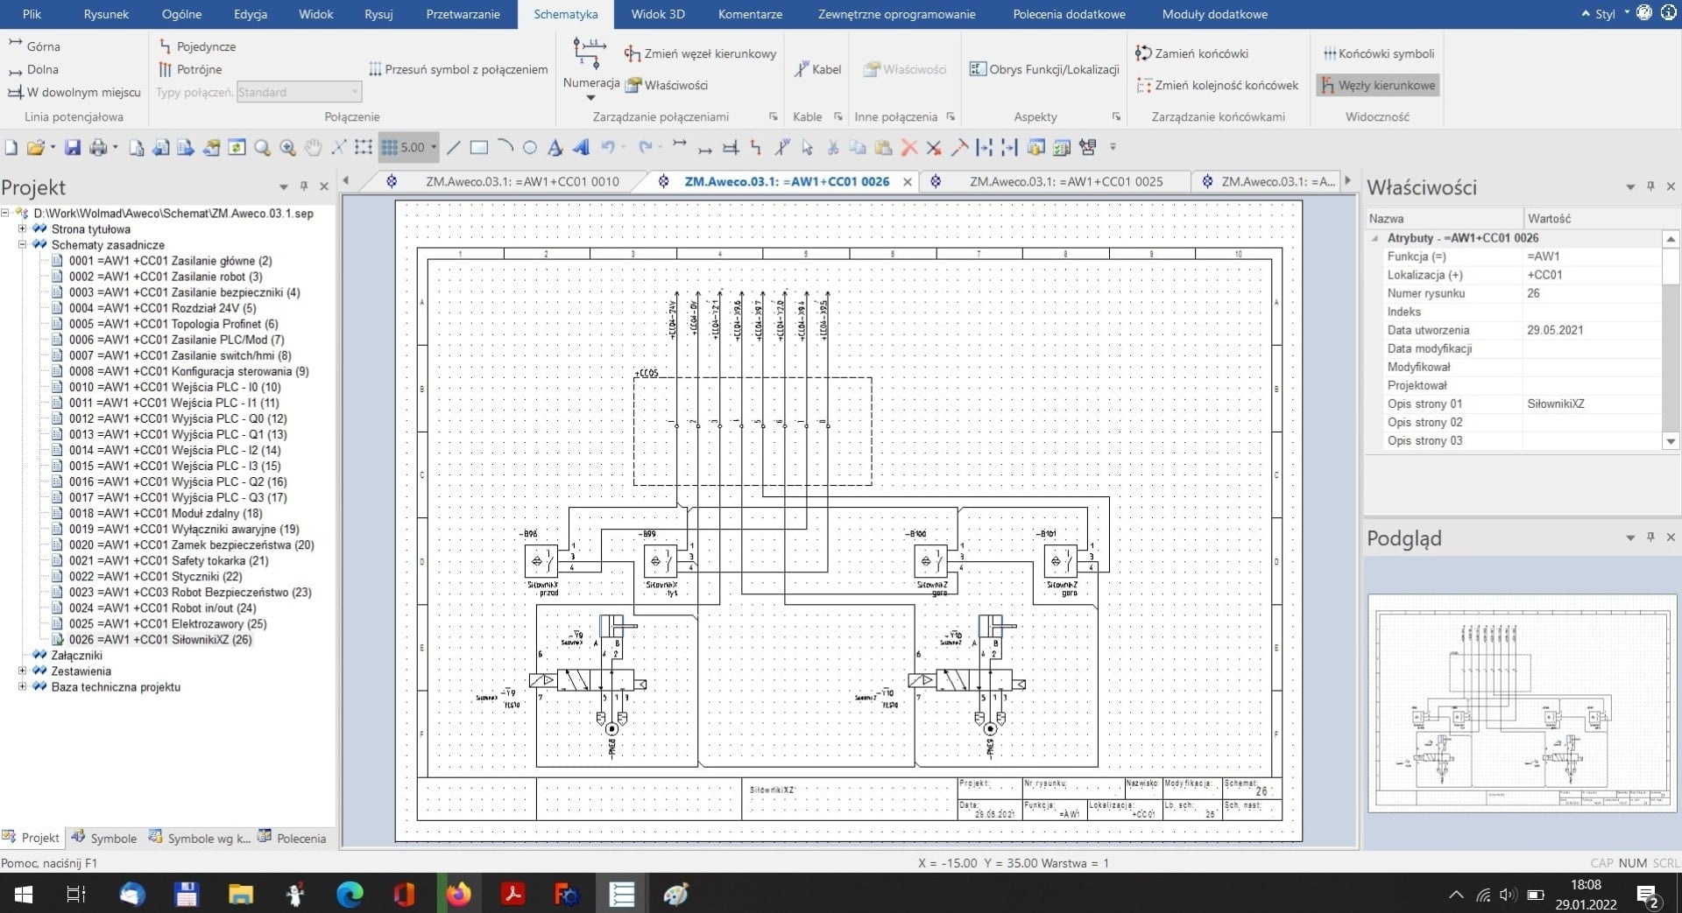Expand the Zestawienia tree node
This screenshot has height=913, width=1682.
coord(23,671)
